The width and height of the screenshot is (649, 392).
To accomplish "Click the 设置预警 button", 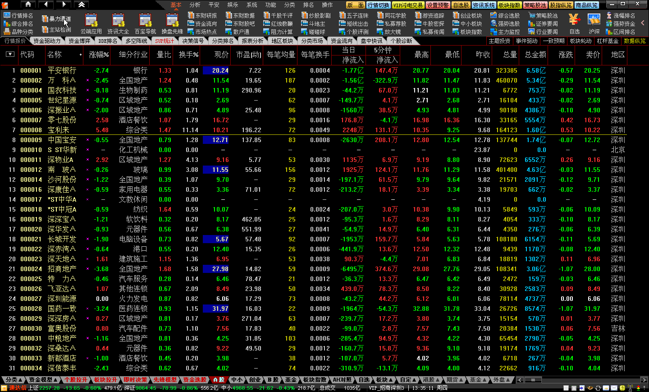I will pyautogui.click(x=438, y=5).
